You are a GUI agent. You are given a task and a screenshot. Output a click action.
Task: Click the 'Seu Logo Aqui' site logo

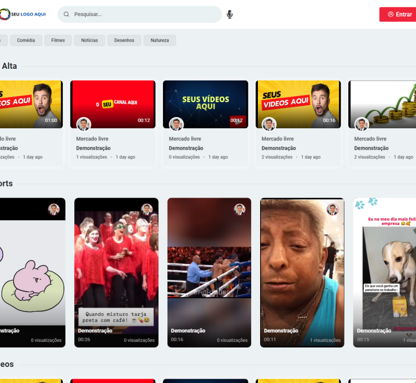click(x=23, y=14)
